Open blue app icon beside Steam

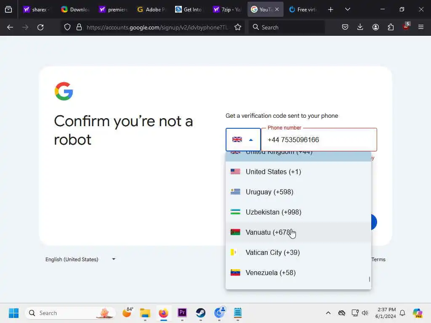click(x=219, y=313)
